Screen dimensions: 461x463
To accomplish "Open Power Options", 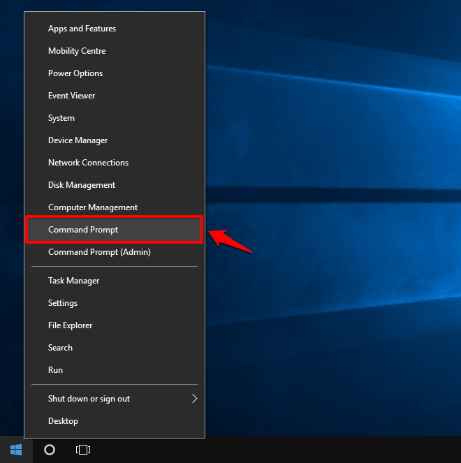I will point(75,73).
